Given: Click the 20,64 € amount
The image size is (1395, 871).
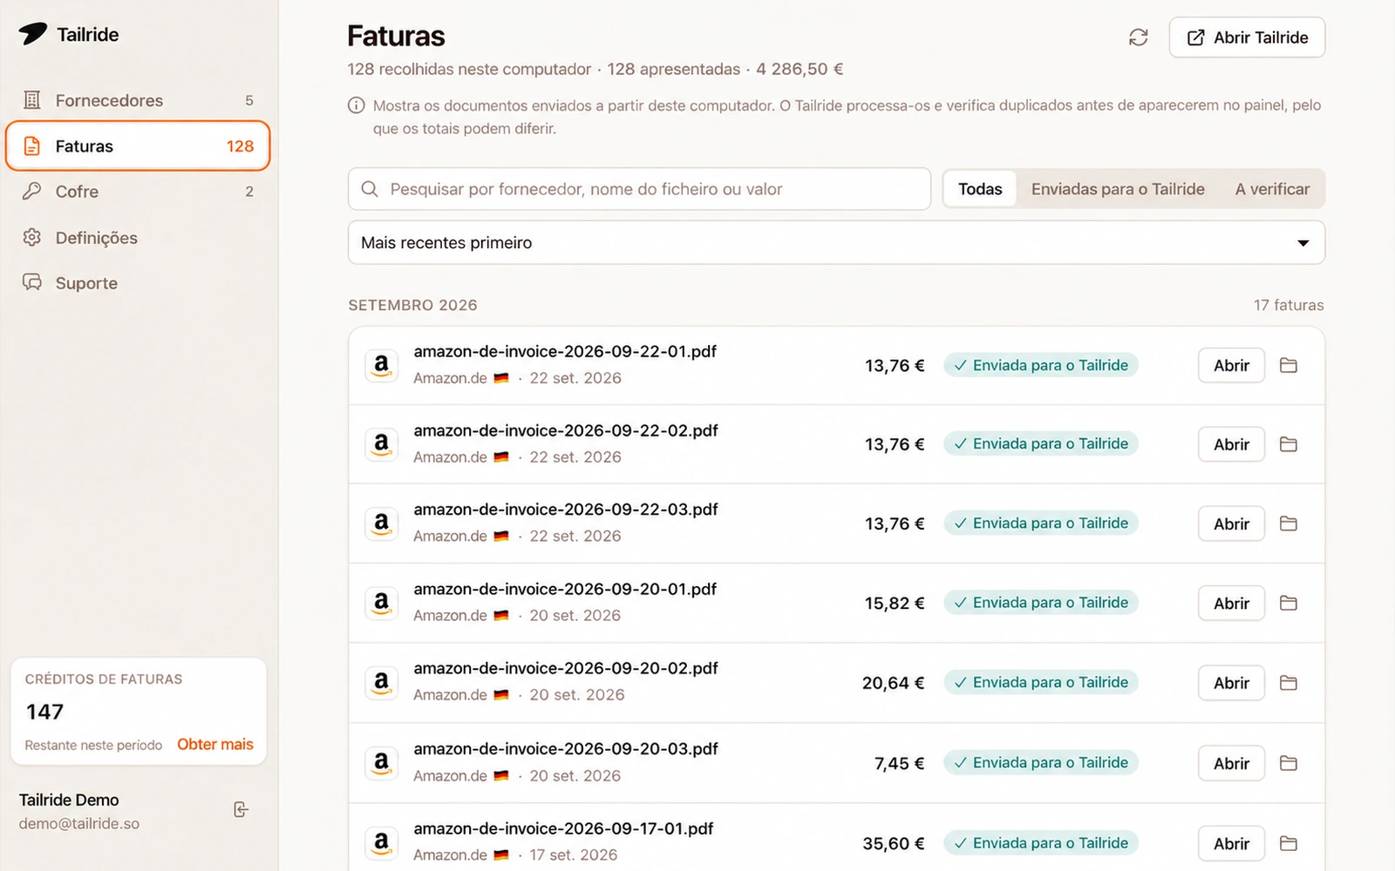Looking at the screenshot, I should (893, 683).
